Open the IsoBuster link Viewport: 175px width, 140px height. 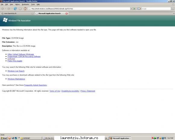[x=11, y=59]
